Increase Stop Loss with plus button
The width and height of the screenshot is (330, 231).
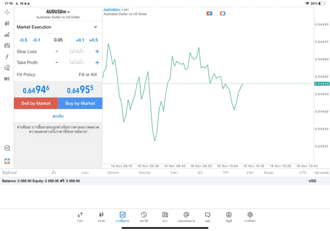97,52
